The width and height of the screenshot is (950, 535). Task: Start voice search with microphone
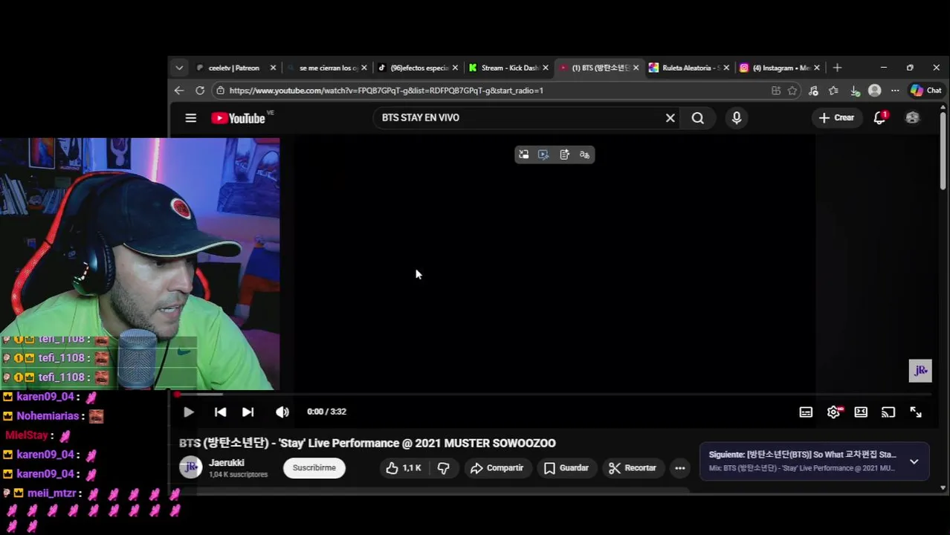coord(737,117)
